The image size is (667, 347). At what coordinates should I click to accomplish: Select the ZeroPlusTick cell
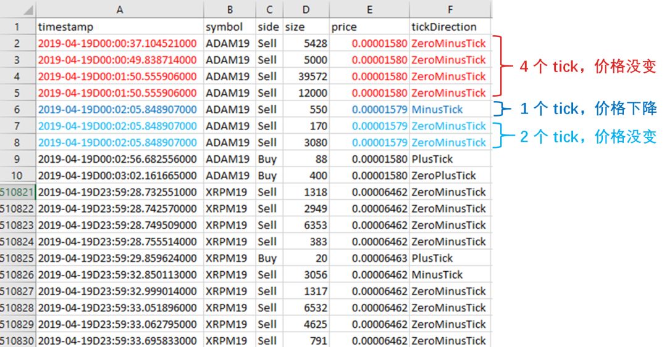pyautogui.click(x=450, y=176)
